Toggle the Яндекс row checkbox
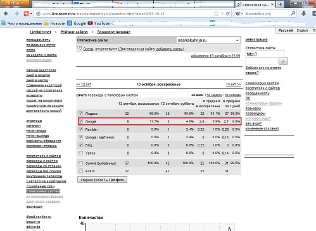The height and width of the screenshot is (231, 316). pos(80,114)
